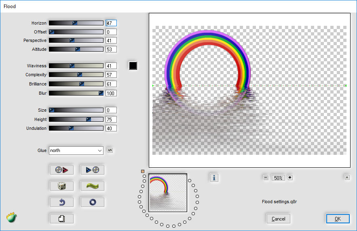Click the Altitude value field showing 53

tap(111, 49)
